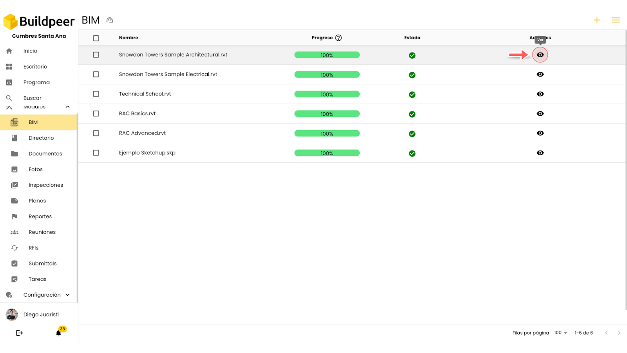This screenshot has width=627, height=353.
Task: Click the Fotos image icon
Action: click(14, 169)
